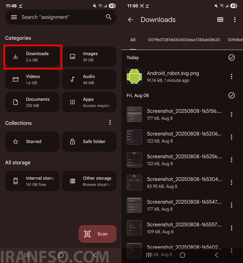Viewport: 243px width, 263px height.
Task: Tap the magnifier search icon
Action: (109, 17)
